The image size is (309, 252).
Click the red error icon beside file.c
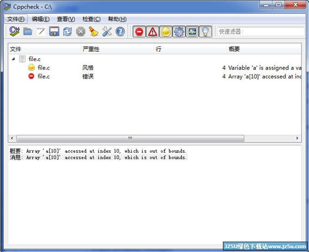31,76
